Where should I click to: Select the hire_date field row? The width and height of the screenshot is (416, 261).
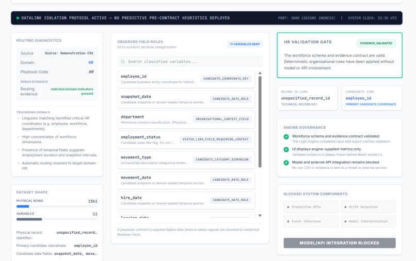pos(186,200)
